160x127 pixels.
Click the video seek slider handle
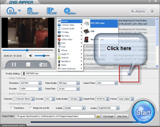coord(27,50)
